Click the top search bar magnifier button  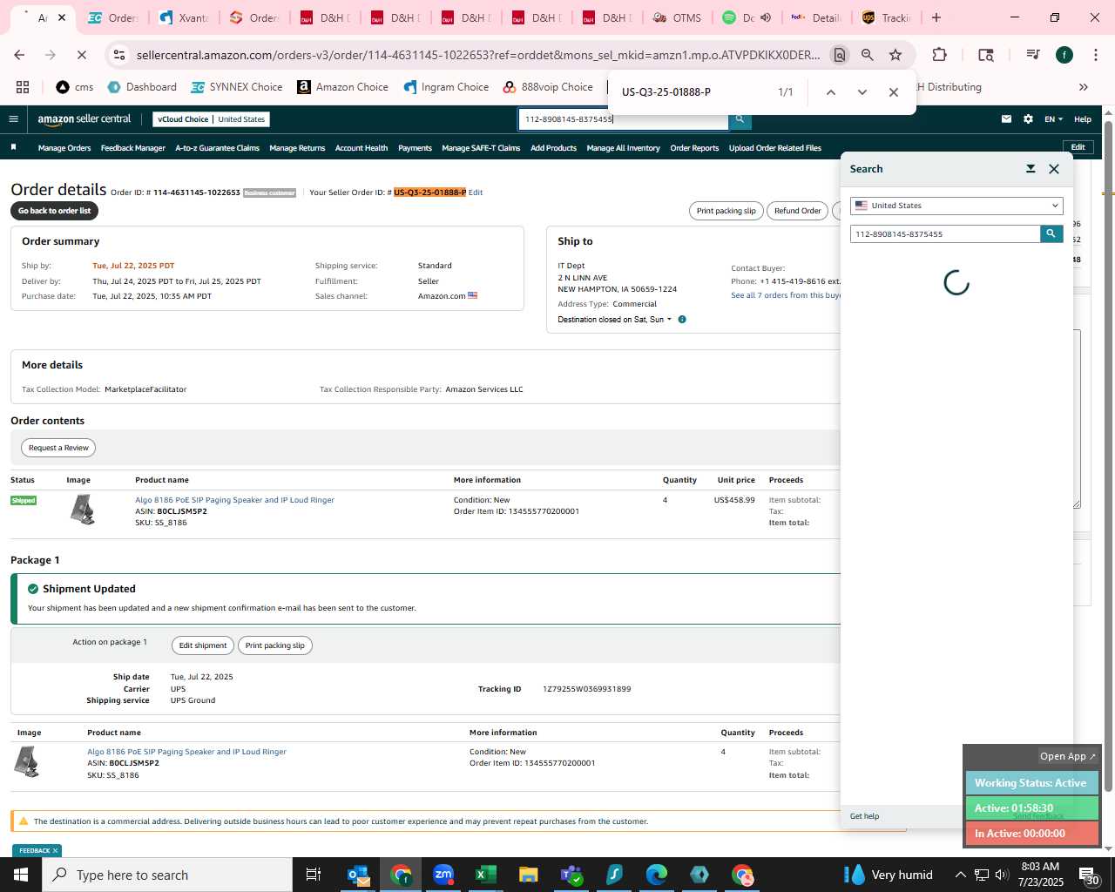click(x=740, y=119)
